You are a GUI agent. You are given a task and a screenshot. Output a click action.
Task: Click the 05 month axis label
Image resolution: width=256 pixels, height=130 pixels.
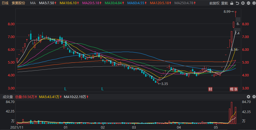216,127
